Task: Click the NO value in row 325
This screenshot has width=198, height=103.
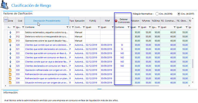Action: pos(122,66)
